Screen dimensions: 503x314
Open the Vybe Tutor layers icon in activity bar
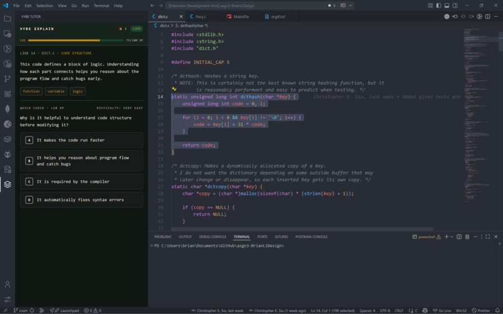7,184
